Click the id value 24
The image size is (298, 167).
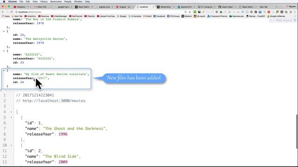22,82
